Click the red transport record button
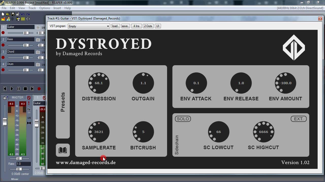The image size is (325, 182). click(39, 89)
